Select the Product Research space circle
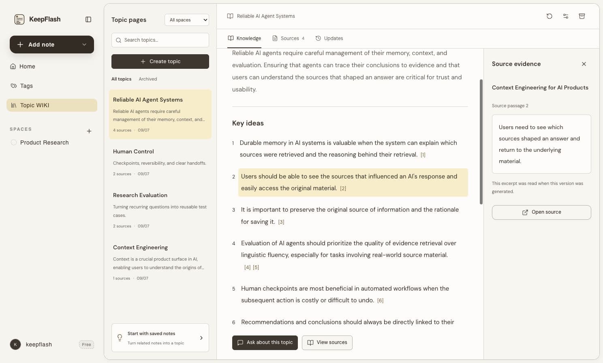The image size is (603, 363). [x=14, y=142]
